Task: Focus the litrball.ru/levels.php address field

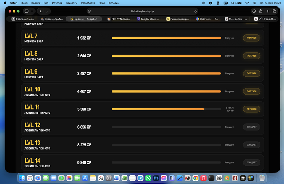Action: 142,11
